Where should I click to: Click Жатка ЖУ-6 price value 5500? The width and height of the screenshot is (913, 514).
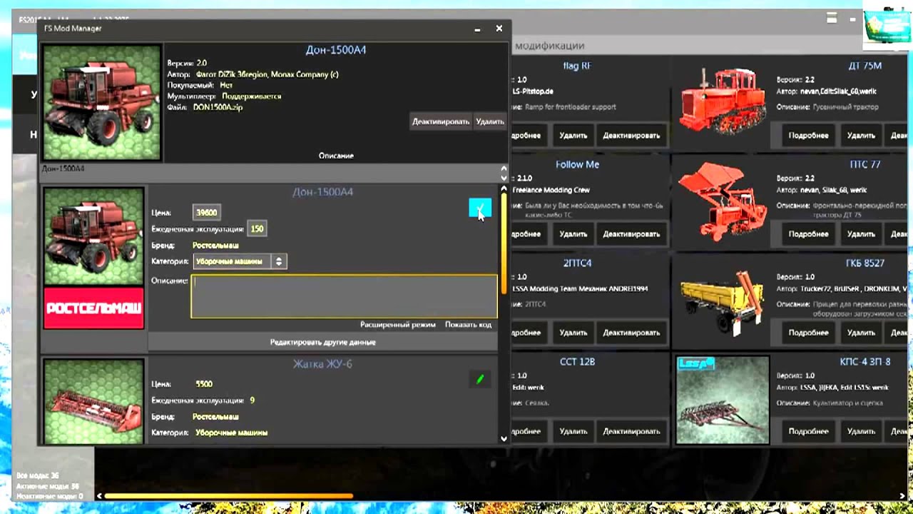click(204, 384)
